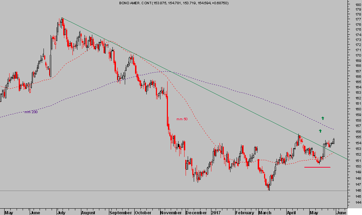The image size is (362, 215).
Task: Select the 2017 year label
Action: click(x=216, y=213)
